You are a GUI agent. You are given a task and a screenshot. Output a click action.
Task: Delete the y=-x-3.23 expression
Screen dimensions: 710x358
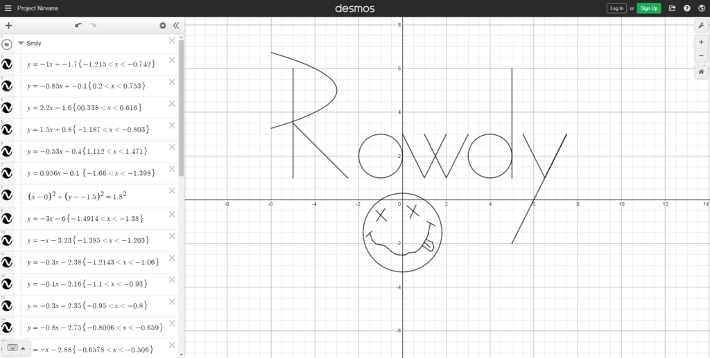[172, 236]
